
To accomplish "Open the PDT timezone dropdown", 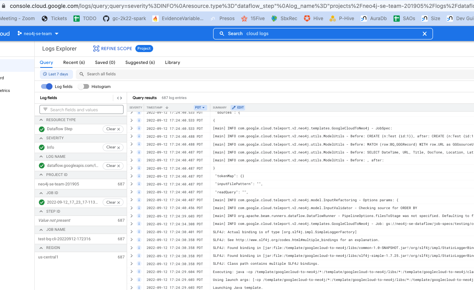I will tap(200, 107).
